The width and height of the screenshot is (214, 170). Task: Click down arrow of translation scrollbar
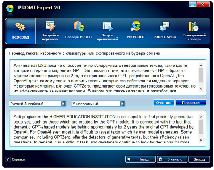201,140
